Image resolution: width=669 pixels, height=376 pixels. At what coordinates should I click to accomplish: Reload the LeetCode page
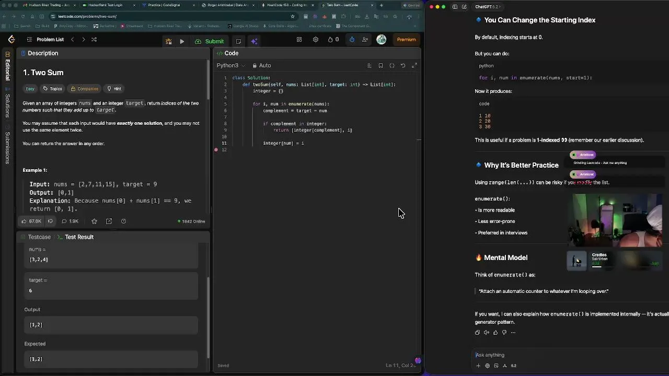click(22, 16)
